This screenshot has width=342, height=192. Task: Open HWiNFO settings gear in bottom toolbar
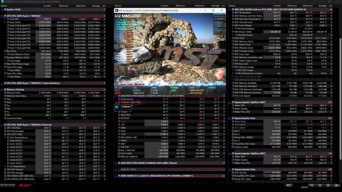click(x=328, y=185)
